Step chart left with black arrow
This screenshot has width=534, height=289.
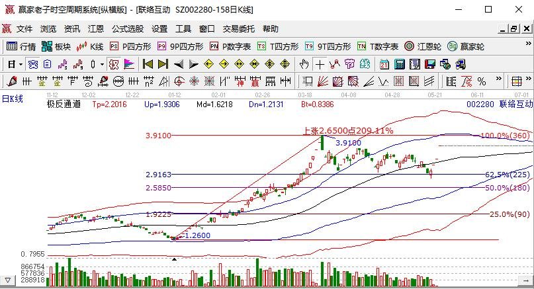(179, 64)
